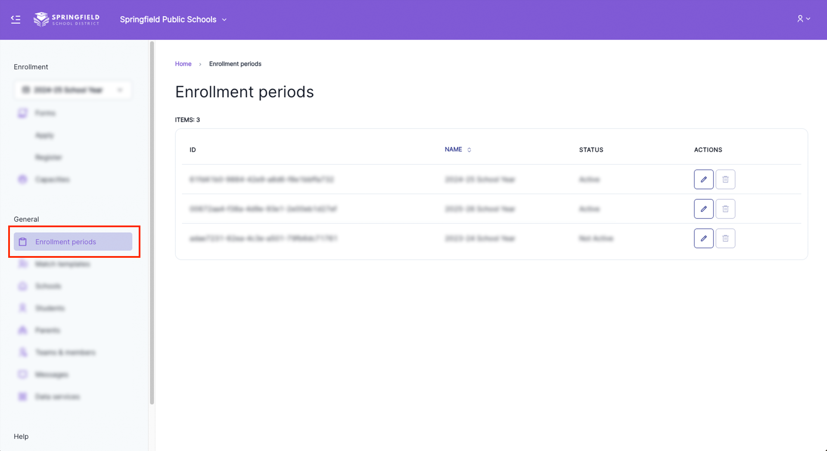Edit the 2025-26 School Year period
Screen dimensions: 827x451
point(703,209)
